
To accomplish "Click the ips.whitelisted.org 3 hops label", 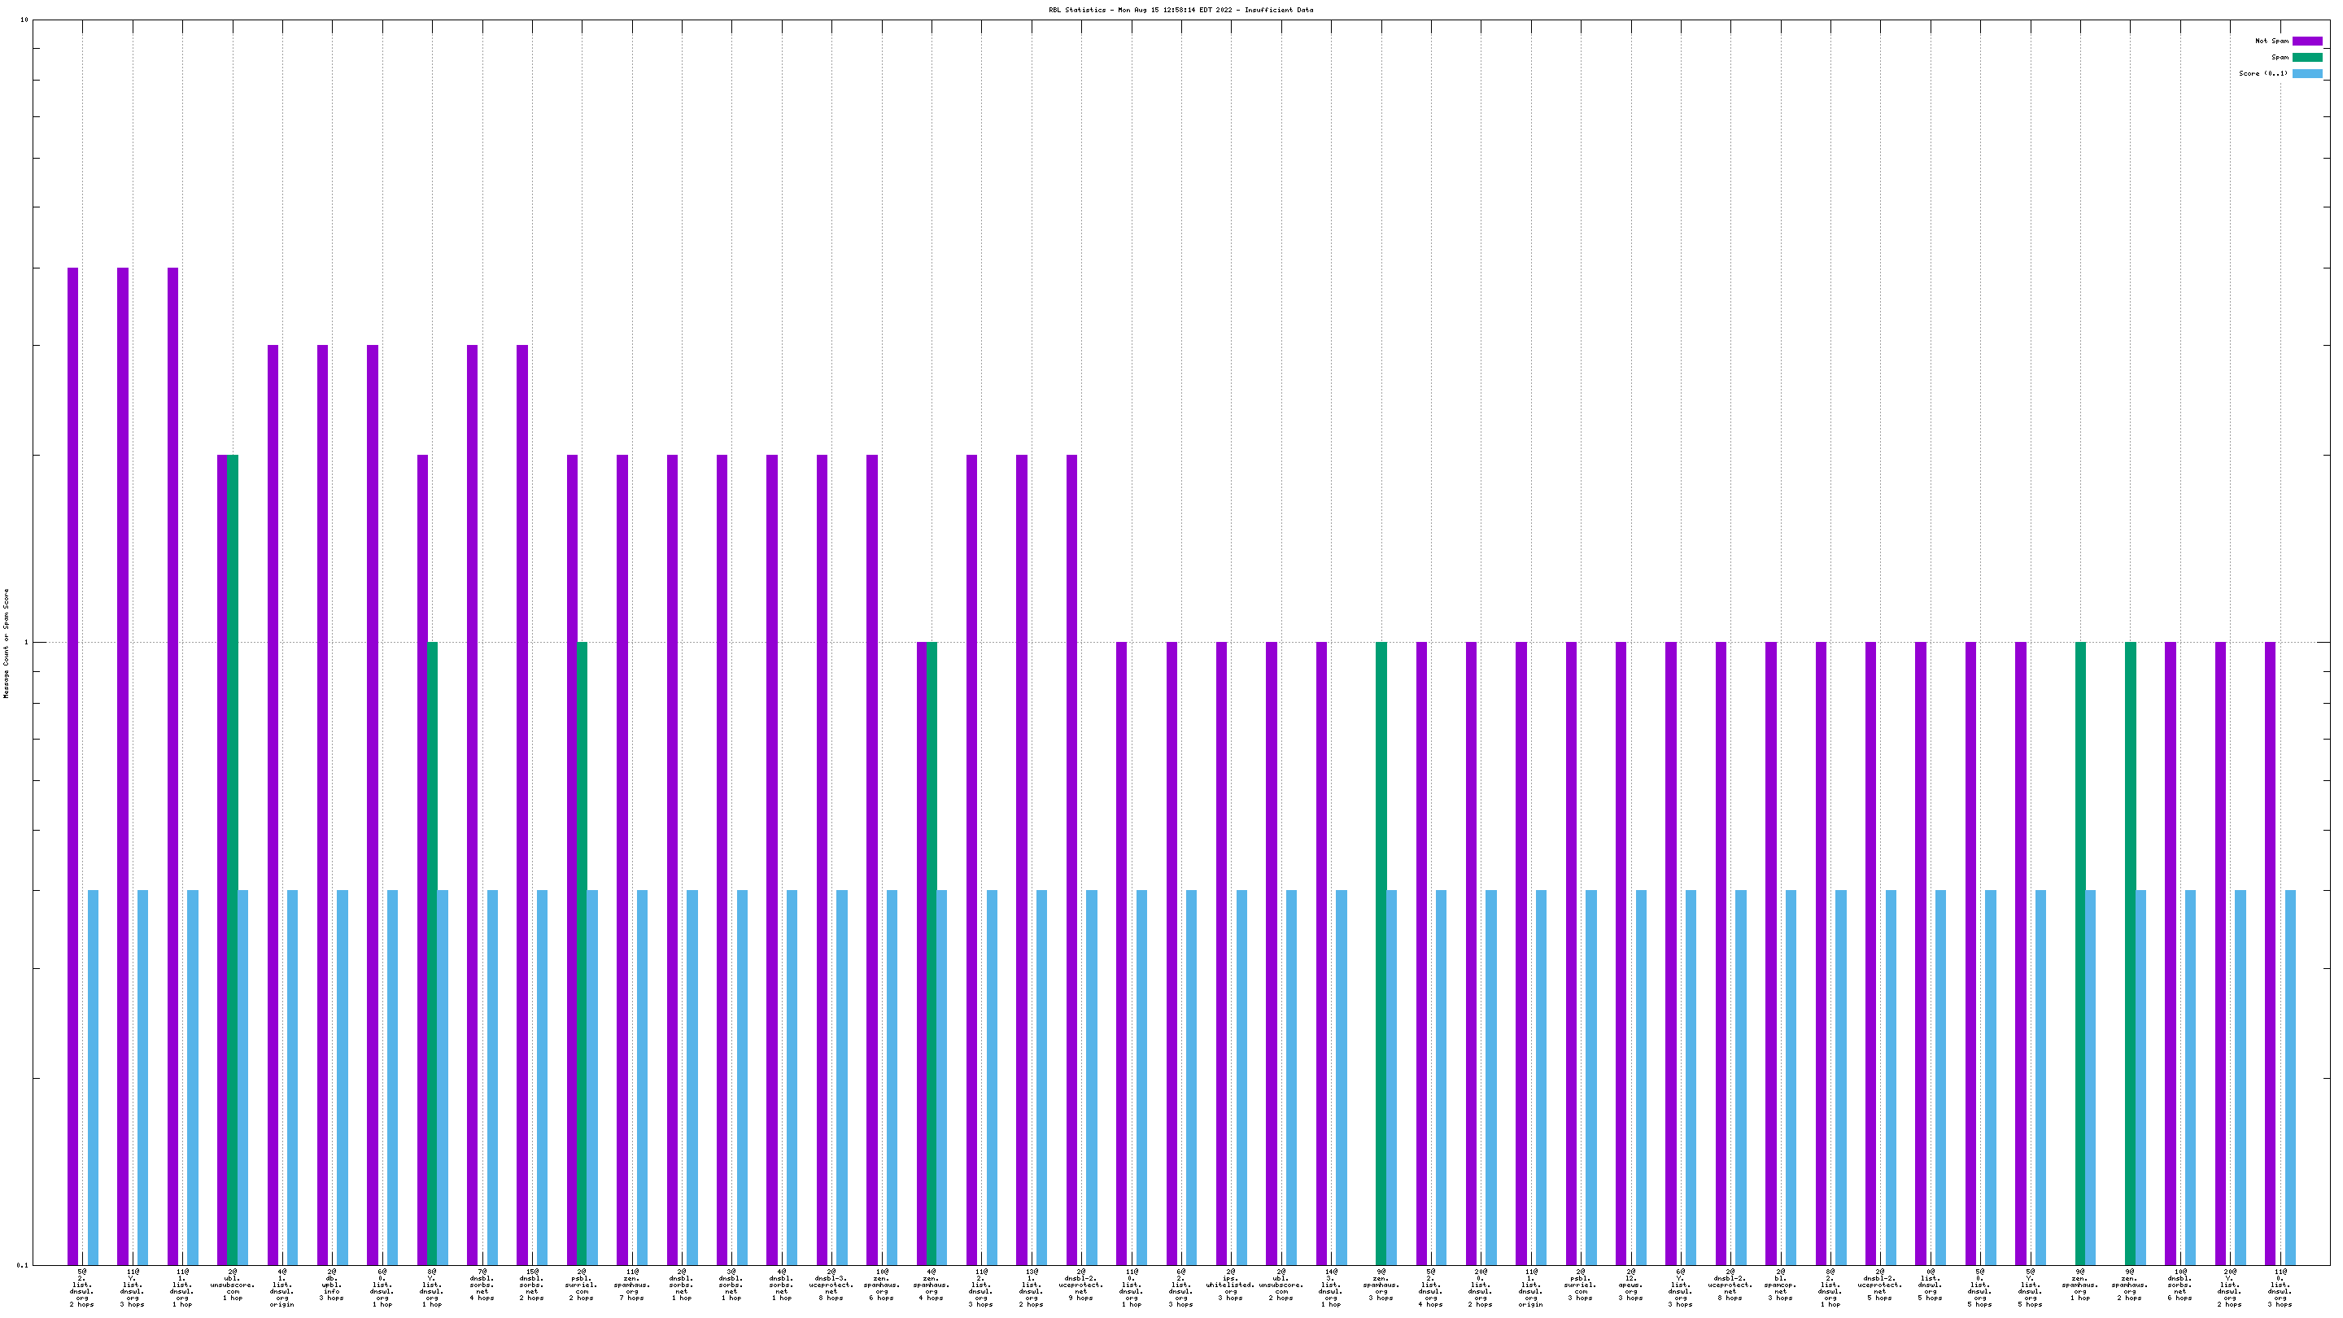I will point(1231,1286).
